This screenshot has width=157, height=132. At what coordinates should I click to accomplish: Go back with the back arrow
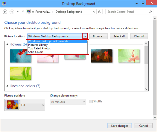coord(5,12)
